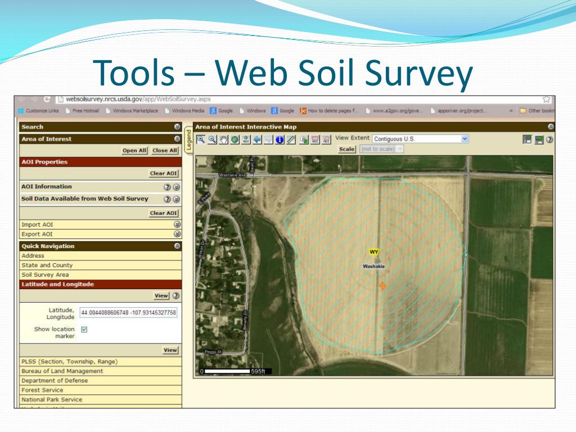This screenshot has width=576, height=432.
Task: Open PLSS (Section, Township, Range)
Action: [101, 362]
